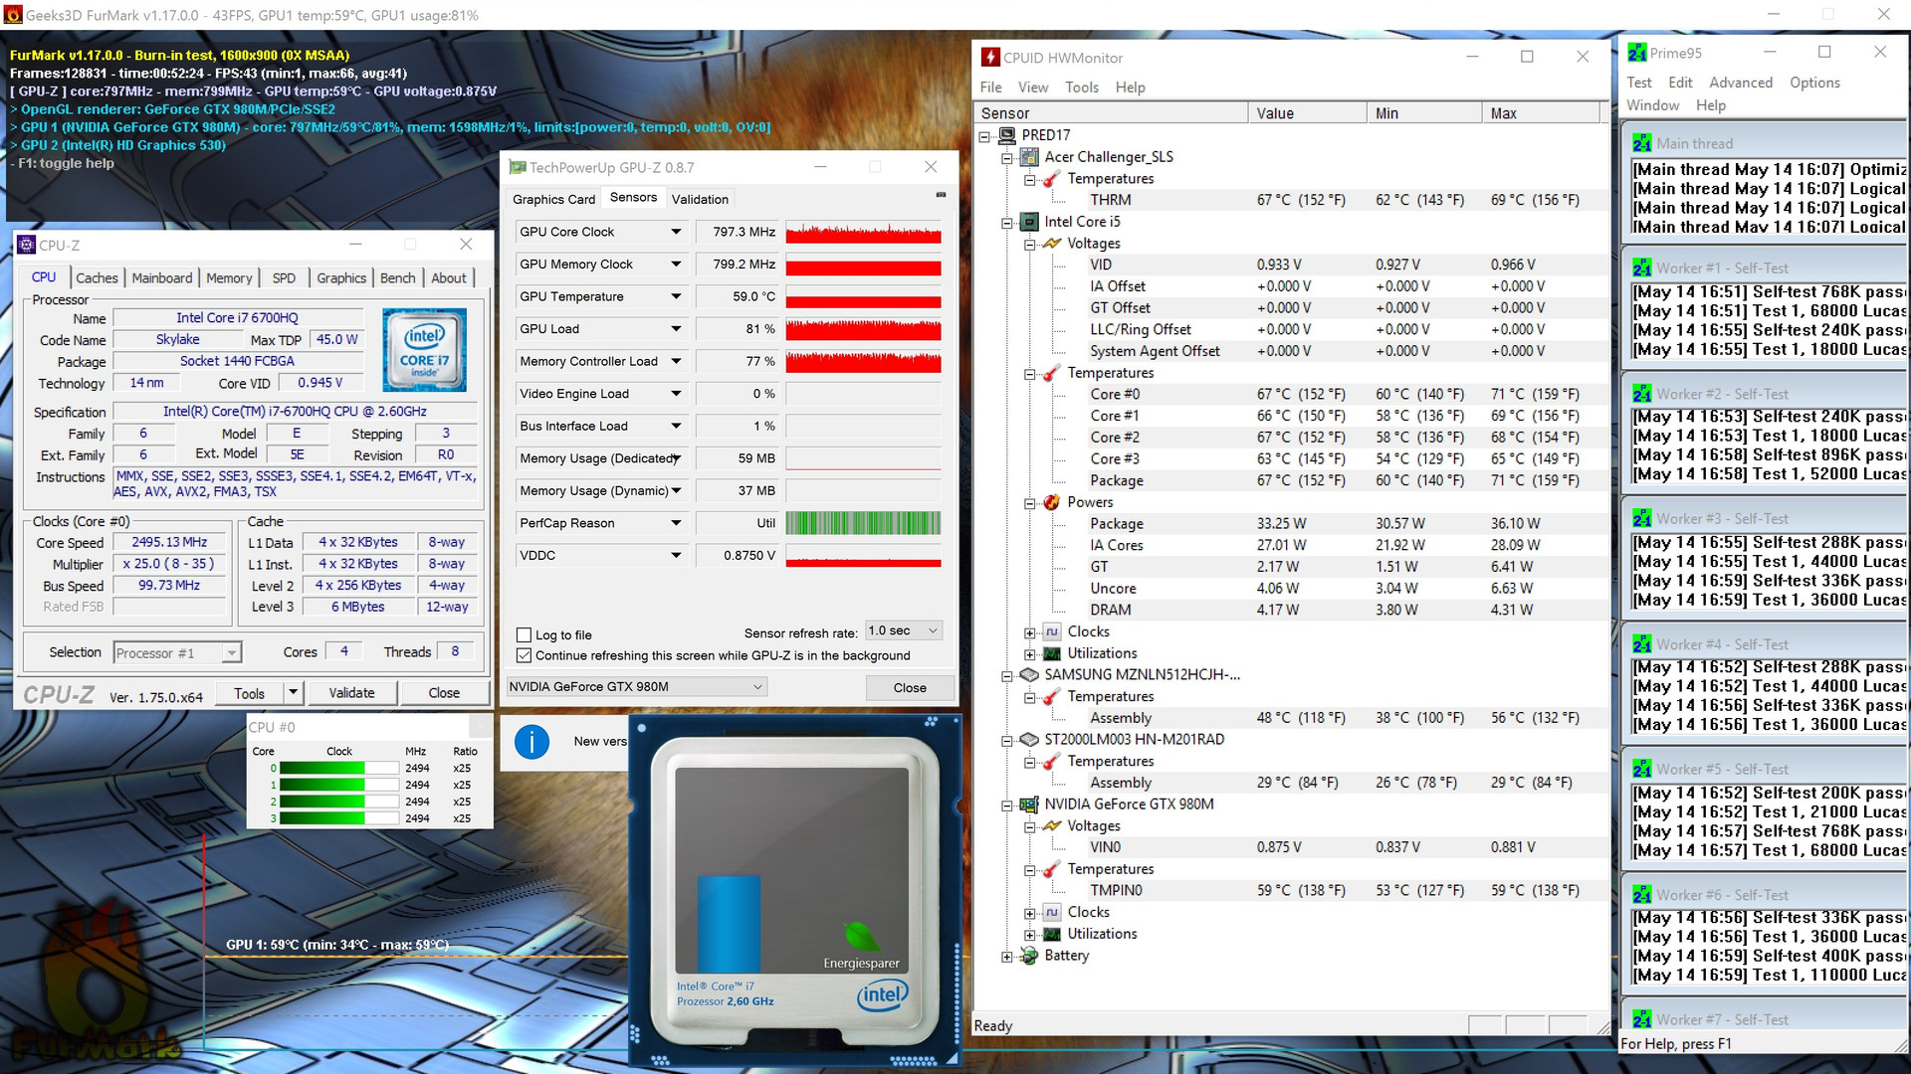Click the Value column header in HWMonitor
The width and height of the screenshot is (1911, 1074).
point(1307,113)
